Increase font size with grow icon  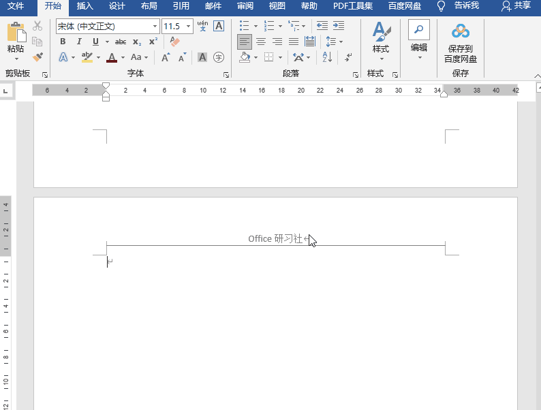click(x=166, y=57)
